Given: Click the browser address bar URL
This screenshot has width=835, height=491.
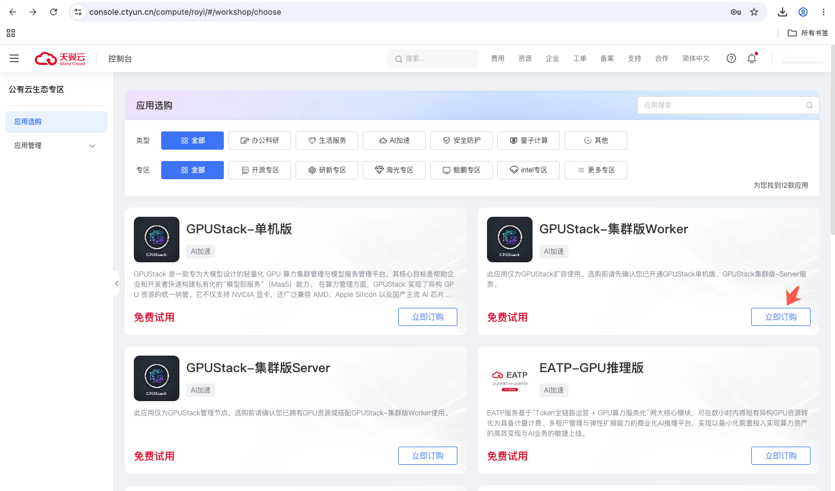Looking at the screenshot, I should coord(185,12).
